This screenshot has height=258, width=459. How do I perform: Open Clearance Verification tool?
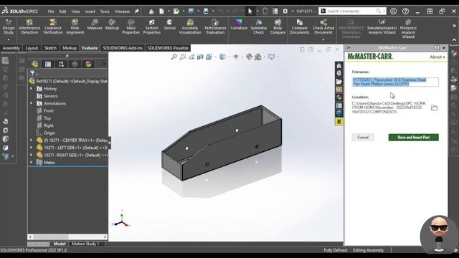pos(53,27)
